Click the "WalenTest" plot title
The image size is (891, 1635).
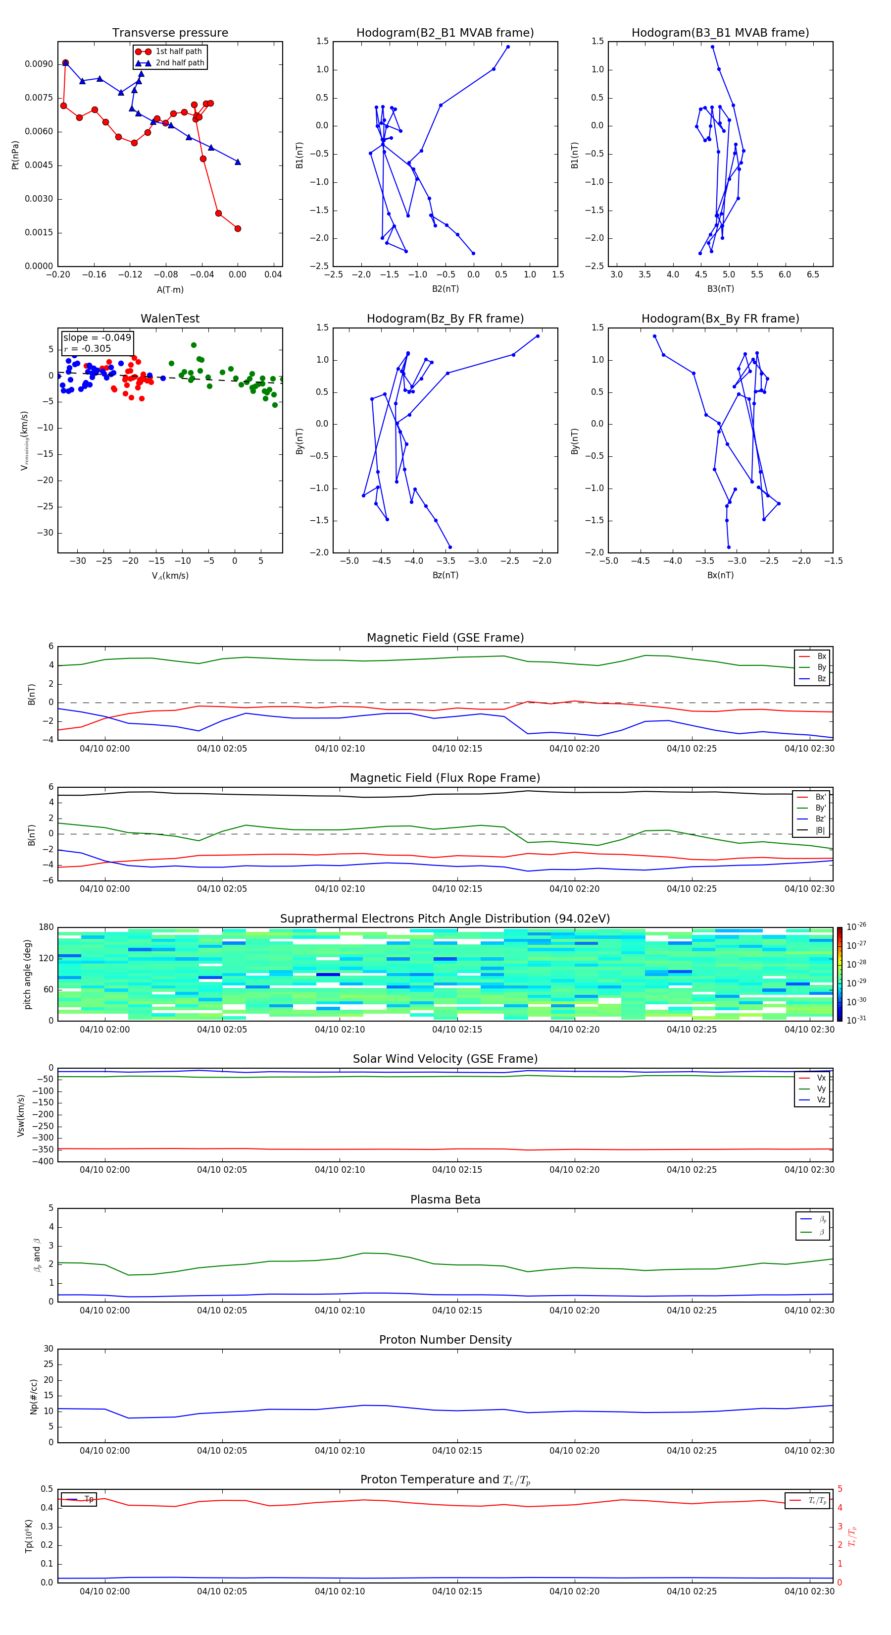(x=170, y=319)
